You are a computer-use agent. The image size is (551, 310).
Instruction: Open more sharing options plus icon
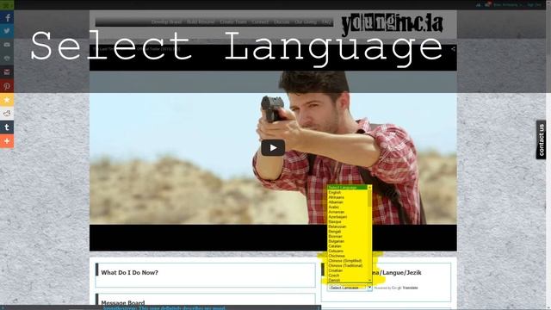[7, 141]
